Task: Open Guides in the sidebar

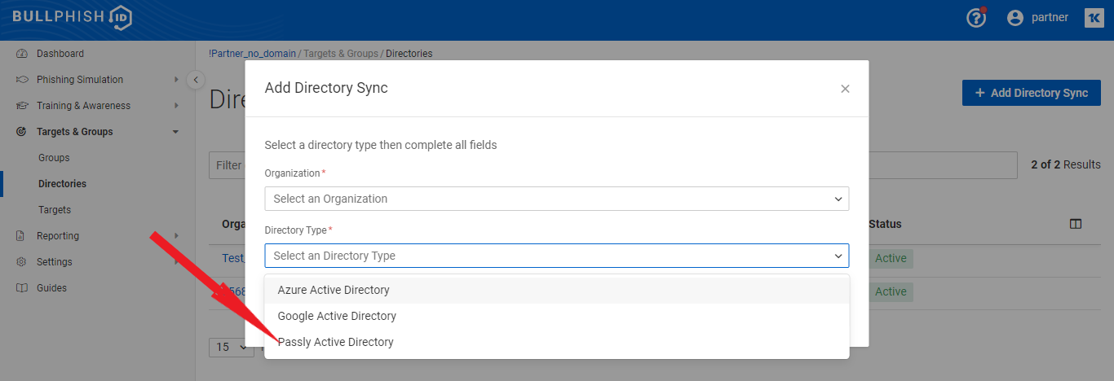Action: click(51, 288)
